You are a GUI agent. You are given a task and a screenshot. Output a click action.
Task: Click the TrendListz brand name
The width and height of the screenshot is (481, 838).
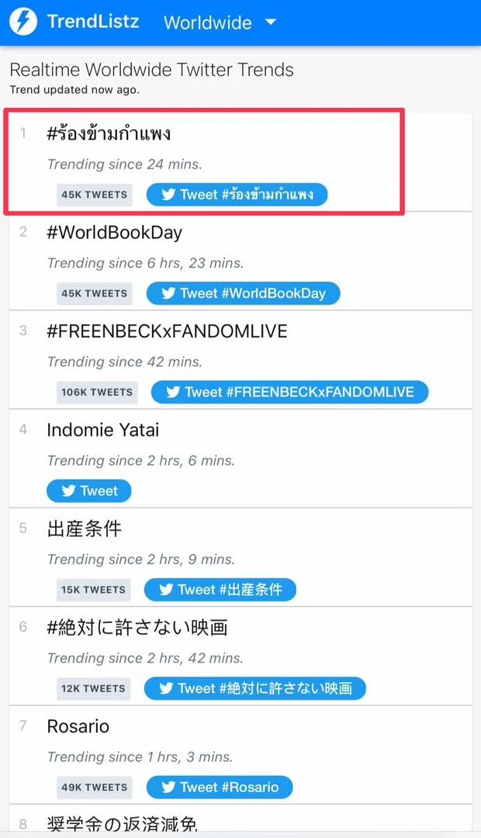coord(93,22)
